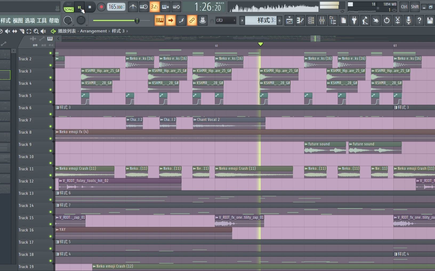
Task: Enable wait for input to start playing
Action: (144, 7)
